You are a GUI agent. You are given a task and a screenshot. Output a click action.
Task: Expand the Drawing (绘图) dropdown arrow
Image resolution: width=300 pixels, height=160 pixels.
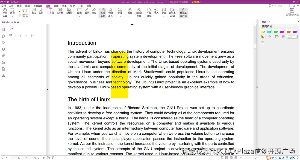[x=80, y=17]
